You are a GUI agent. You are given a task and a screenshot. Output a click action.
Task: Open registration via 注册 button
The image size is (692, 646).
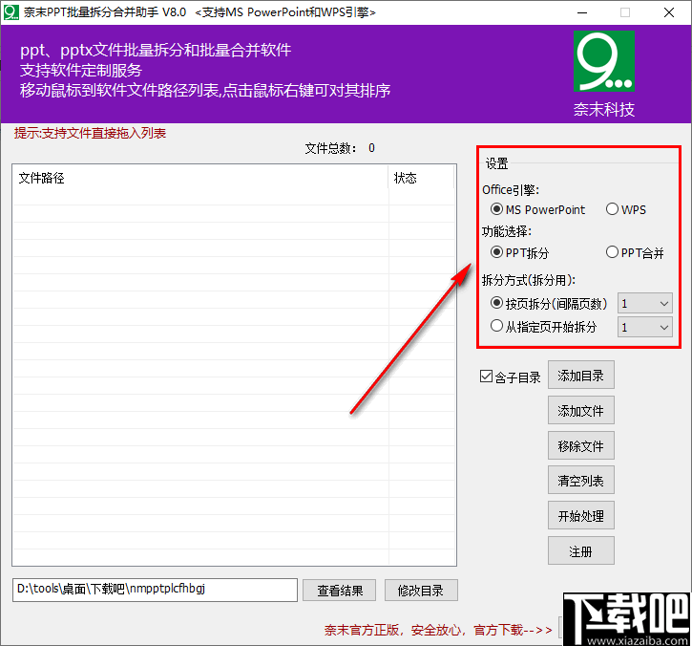tap(580, 551)
